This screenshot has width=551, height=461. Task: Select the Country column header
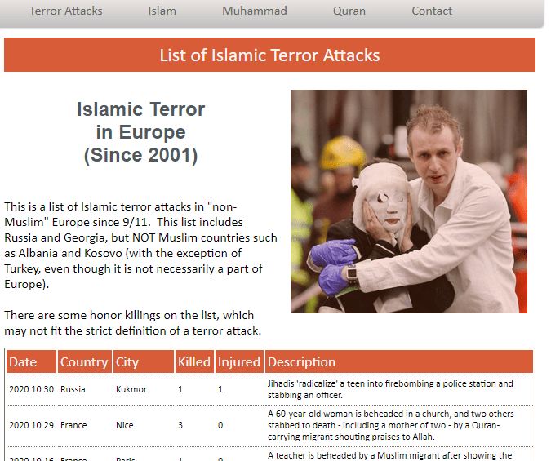(x=84, y=362)
